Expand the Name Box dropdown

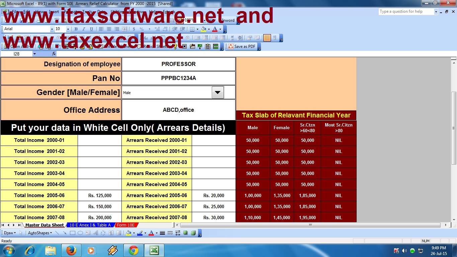pyautogui.click(x=34, y=54)
